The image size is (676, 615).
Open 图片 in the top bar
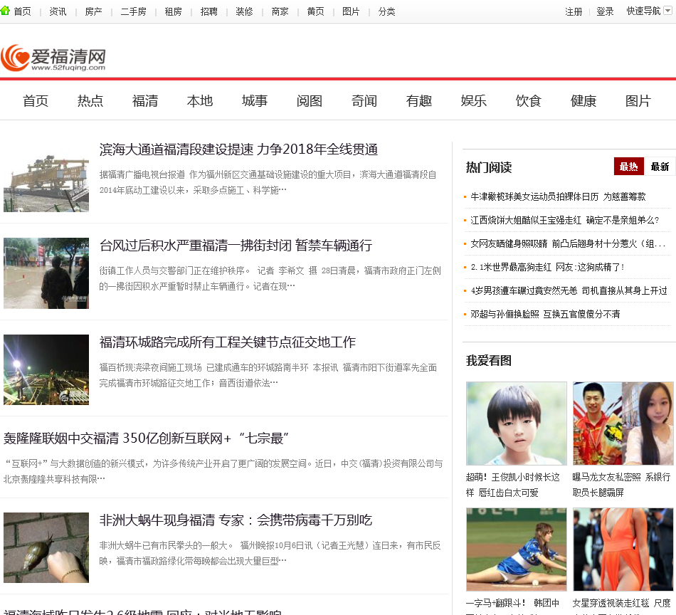tap(351, 11)
